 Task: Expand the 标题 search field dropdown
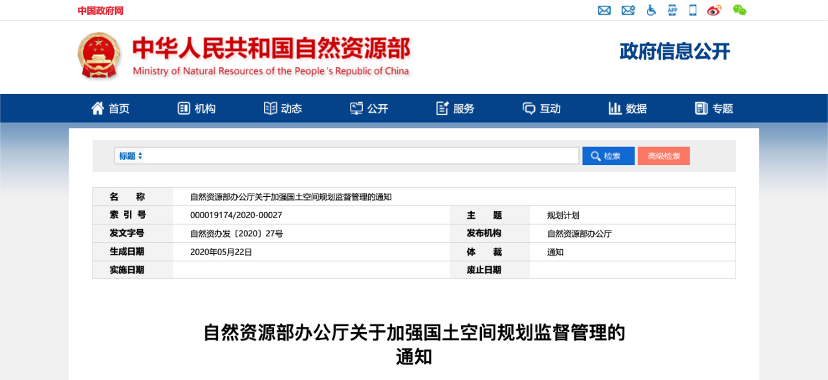tap(130, 156)
